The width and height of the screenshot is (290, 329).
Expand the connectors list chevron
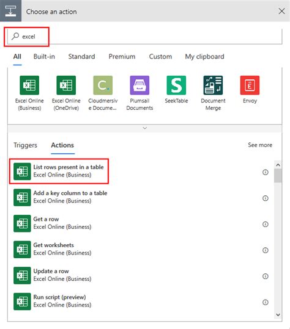pos(144,128)
